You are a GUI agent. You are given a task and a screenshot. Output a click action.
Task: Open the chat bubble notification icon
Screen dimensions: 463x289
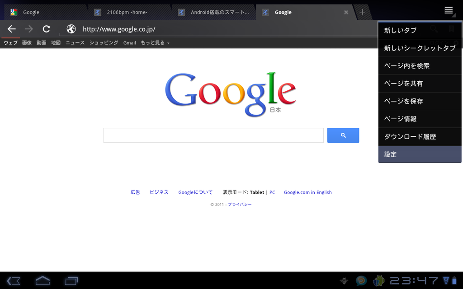tap(361, 280)
